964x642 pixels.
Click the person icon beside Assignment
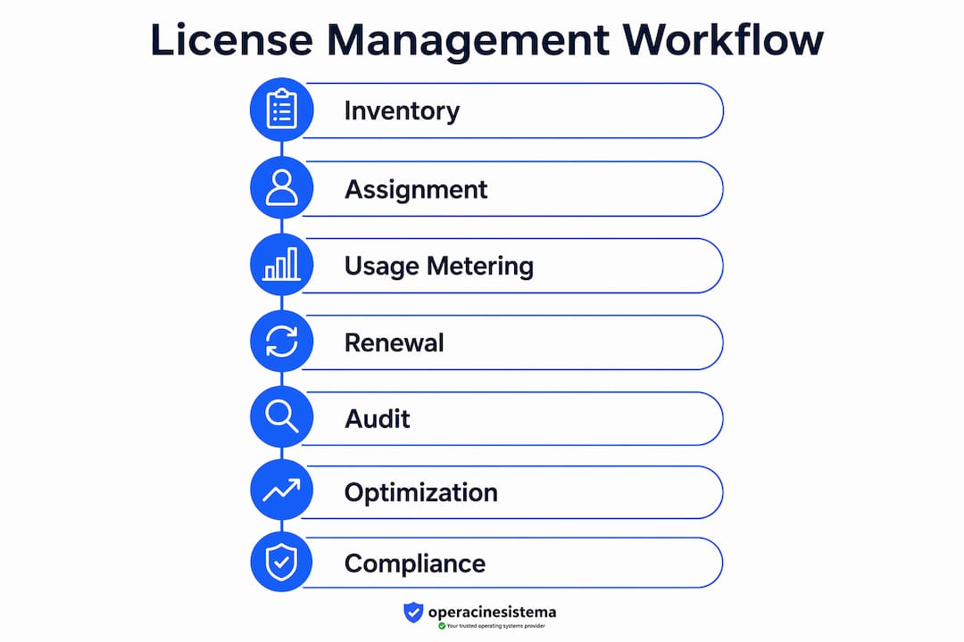(281, 187)
